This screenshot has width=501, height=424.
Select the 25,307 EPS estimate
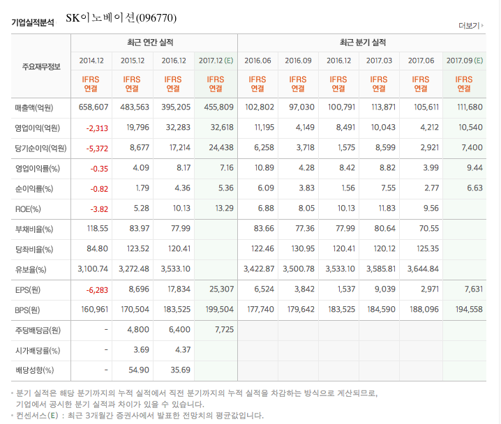click(221, 289)
